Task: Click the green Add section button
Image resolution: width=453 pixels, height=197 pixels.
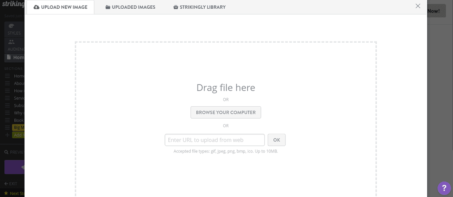Action: tap(18, 135)
